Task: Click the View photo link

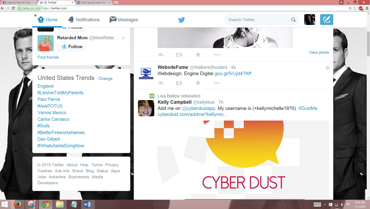Action: click(x=319, y=52)
